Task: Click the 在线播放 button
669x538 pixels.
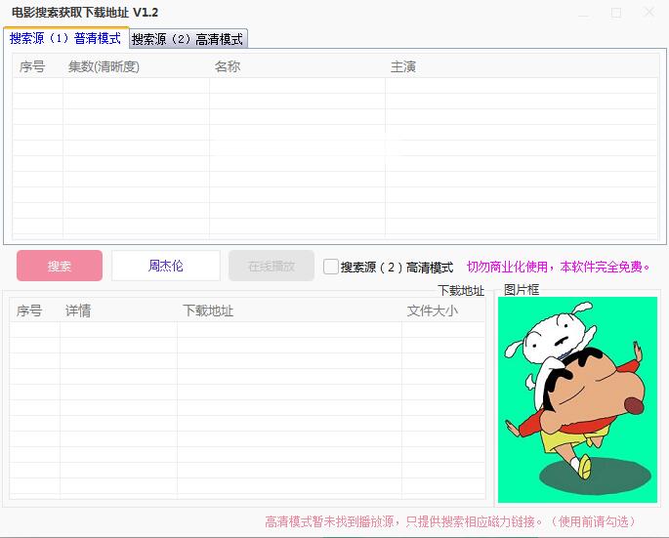Action: click(271, 266)
